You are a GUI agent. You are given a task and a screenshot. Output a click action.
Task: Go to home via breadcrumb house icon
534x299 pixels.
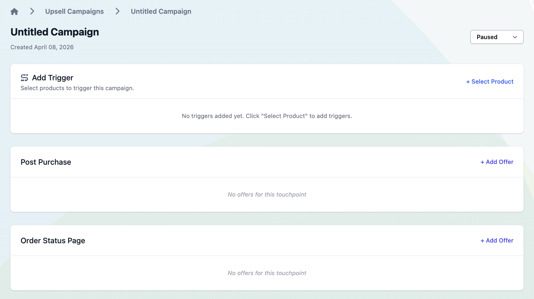tap(14, 12)
